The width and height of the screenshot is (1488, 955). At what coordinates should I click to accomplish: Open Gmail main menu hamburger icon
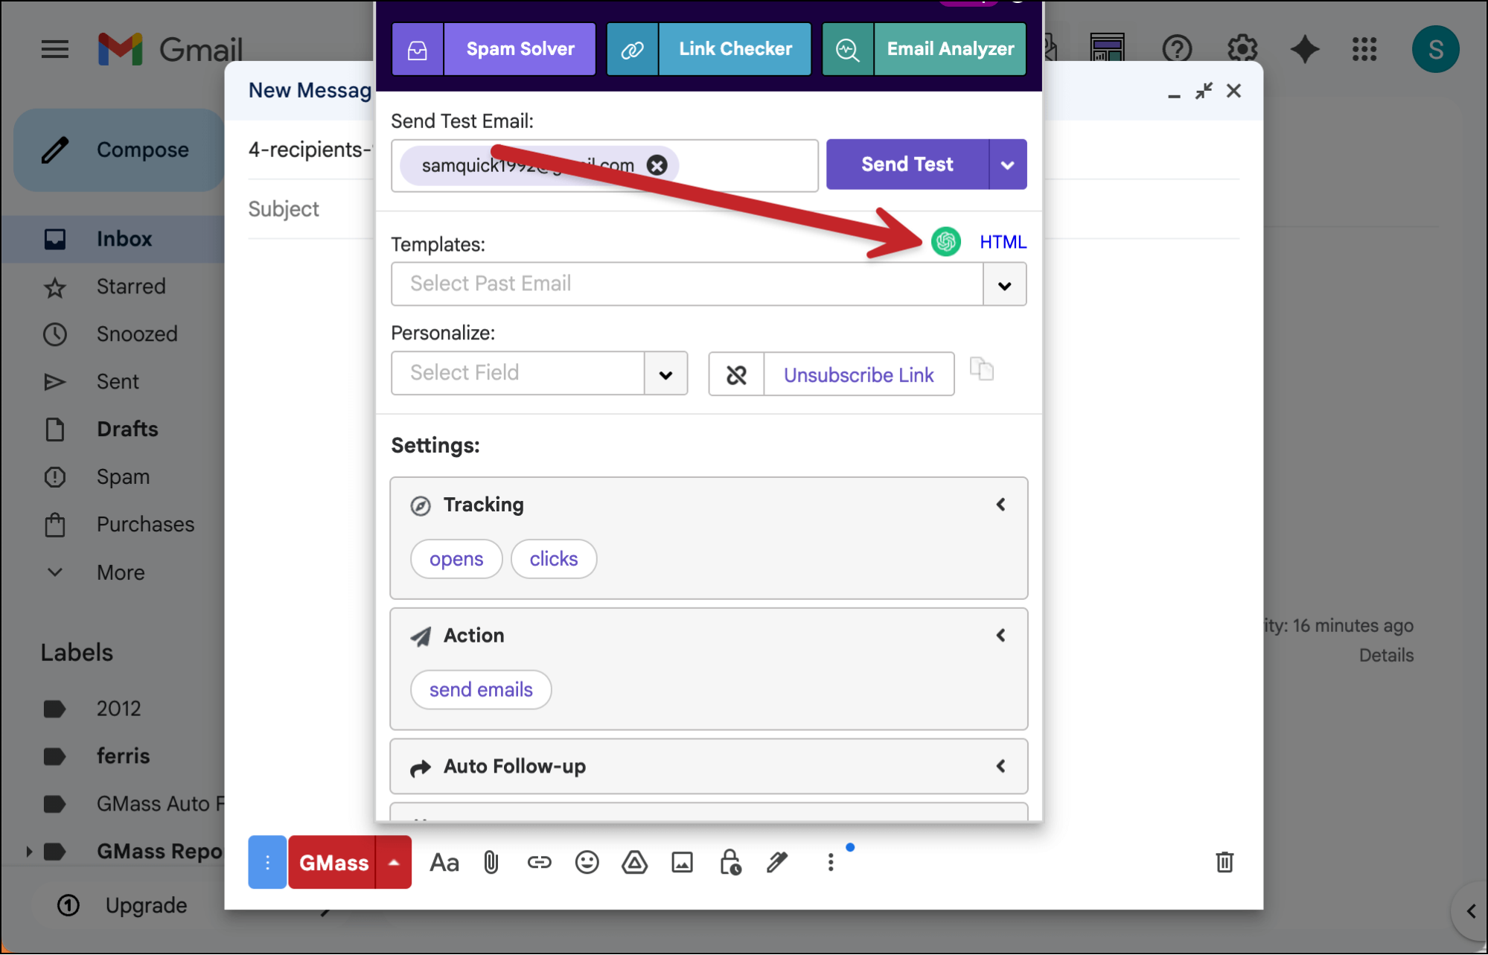pos(54,50)
